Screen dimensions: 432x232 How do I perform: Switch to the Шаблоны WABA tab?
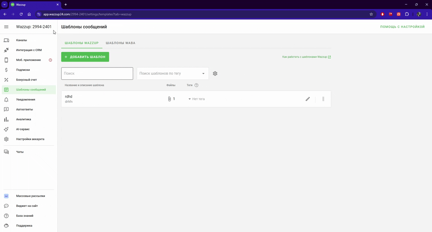click(121, 43)
